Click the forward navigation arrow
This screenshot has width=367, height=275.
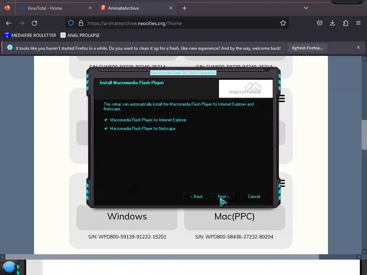point(22,23)
